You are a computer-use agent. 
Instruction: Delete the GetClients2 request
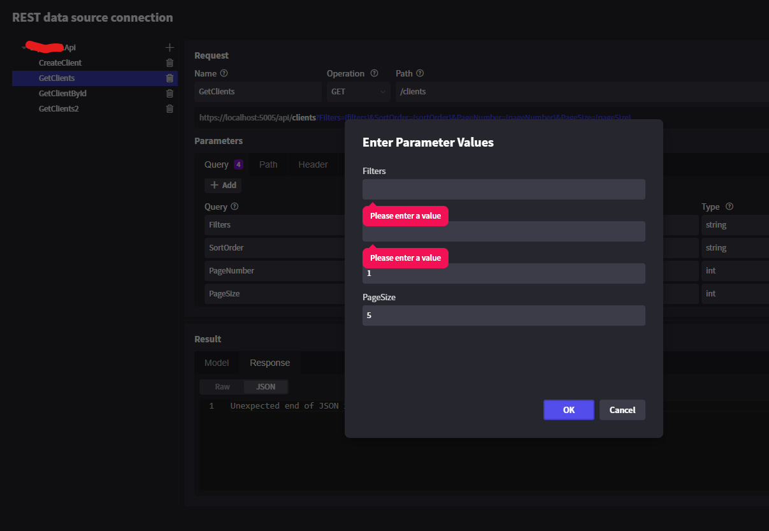(x=169, y=108)
